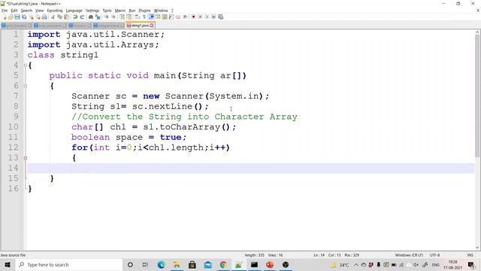Image resolution: width=481 pixels, height=271 pixels.
Task: Run macro multiple times icon
Action: click(213, 17)
